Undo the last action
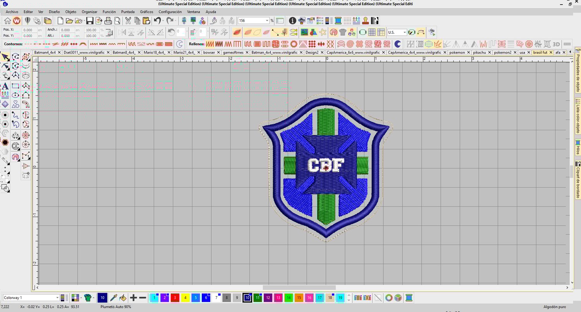This screenshot has height=312, width=581. [x=157, y=21]
